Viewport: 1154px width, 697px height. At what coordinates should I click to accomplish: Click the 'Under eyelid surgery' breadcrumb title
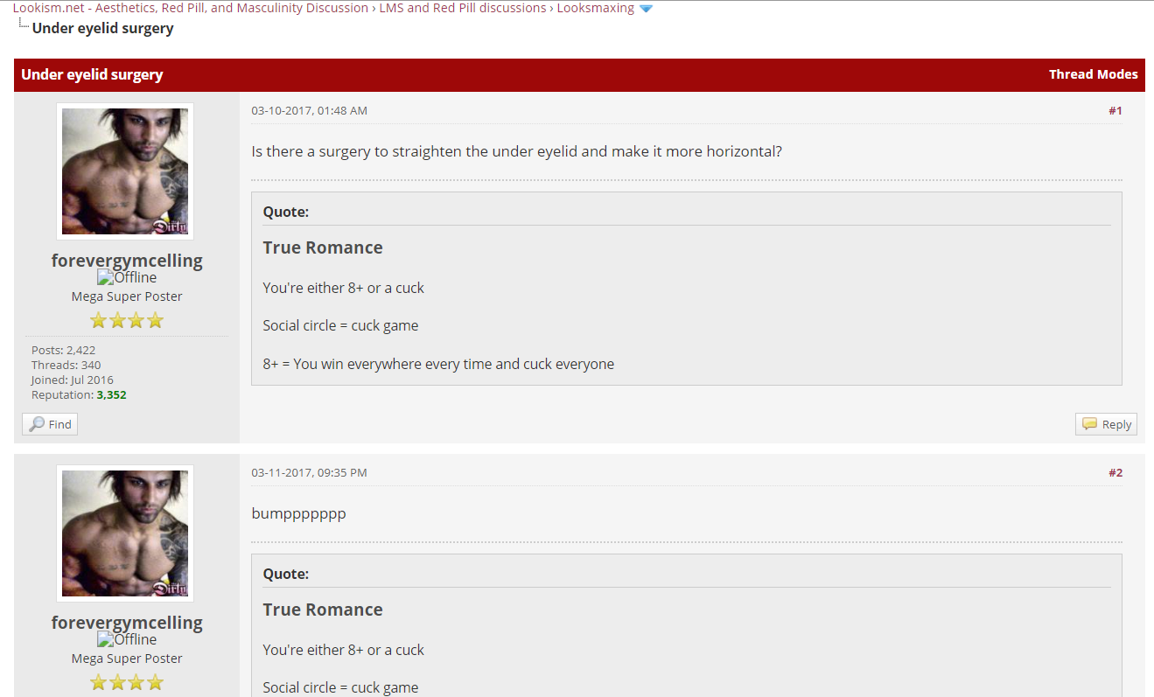tap(103, 28)
